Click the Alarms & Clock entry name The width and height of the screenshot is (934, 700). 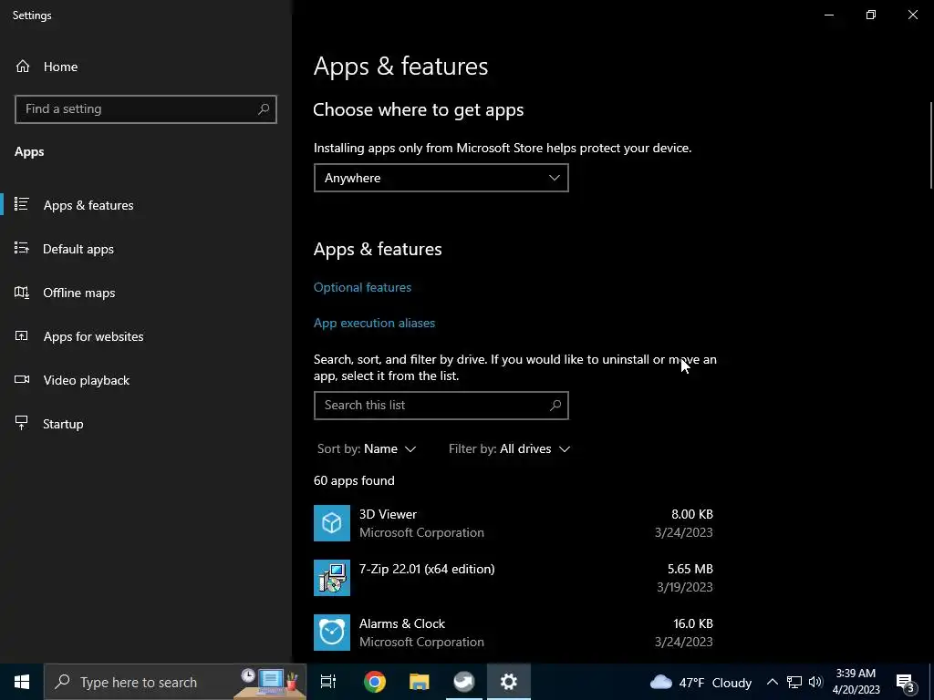402,623
